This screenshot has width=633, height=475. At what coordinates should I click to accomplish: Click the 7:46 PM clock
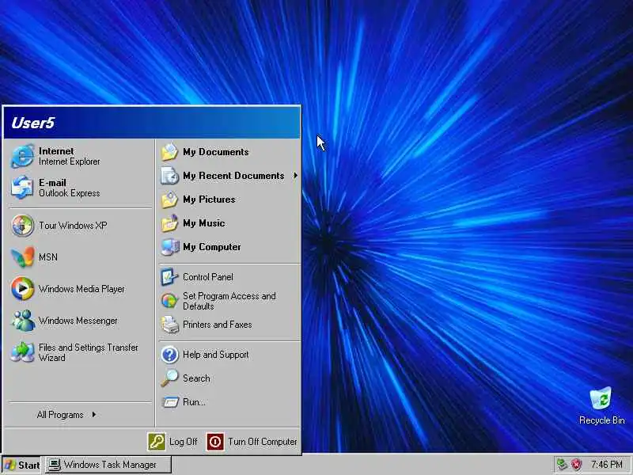(607, 465)
